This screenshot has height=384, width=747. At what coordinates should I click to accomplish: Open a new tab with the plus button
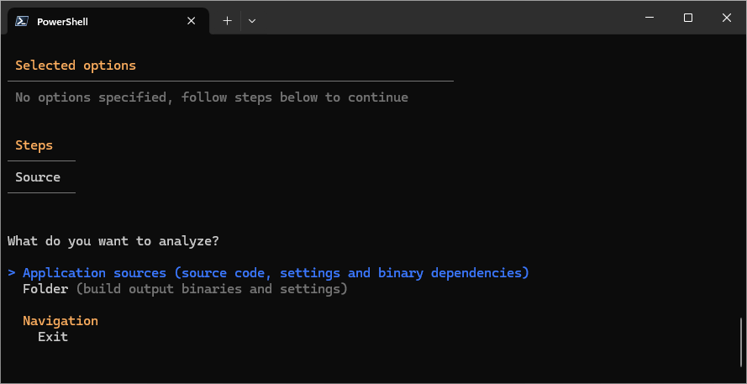click(x=227, y=21)
